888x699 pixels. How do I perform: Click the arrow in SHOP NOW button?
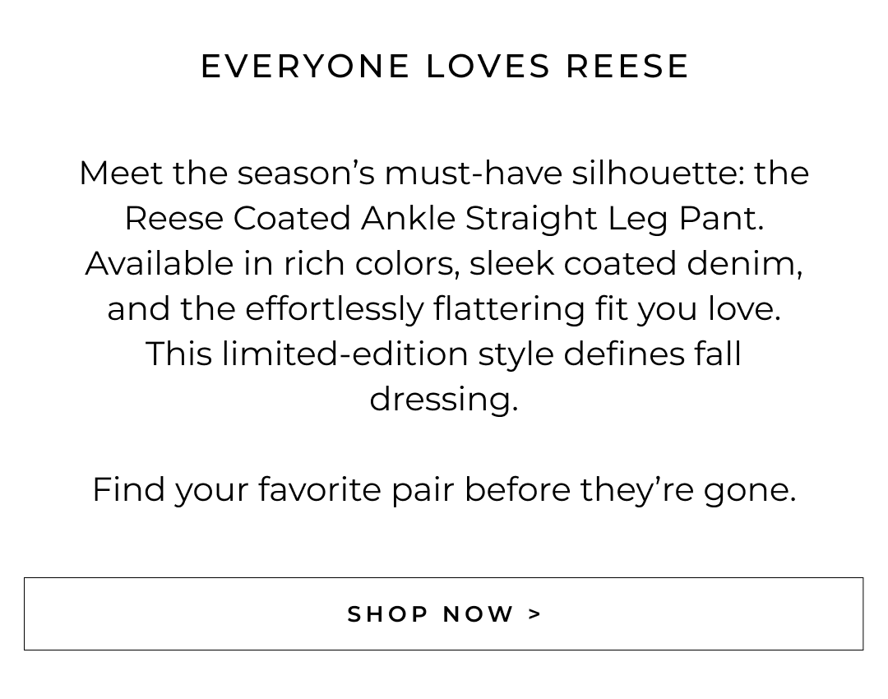coord(535,614)
